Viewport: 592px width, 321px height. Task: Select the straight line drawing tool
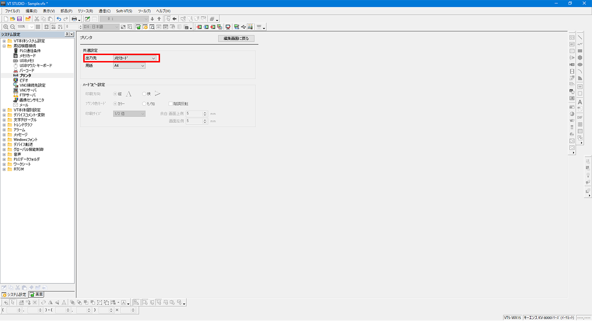580,37
